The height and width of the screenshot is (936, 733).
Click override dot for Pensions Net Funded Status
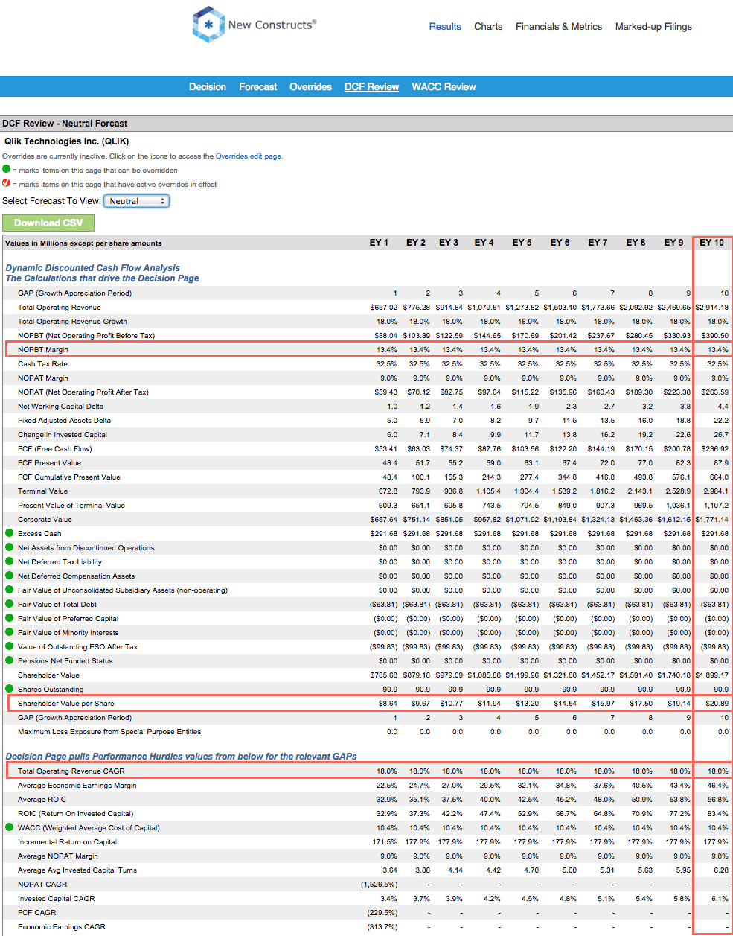point(9,660)
